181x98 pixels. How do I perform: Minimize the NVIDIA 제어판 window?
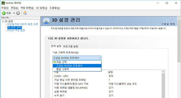tap(158, 3)
